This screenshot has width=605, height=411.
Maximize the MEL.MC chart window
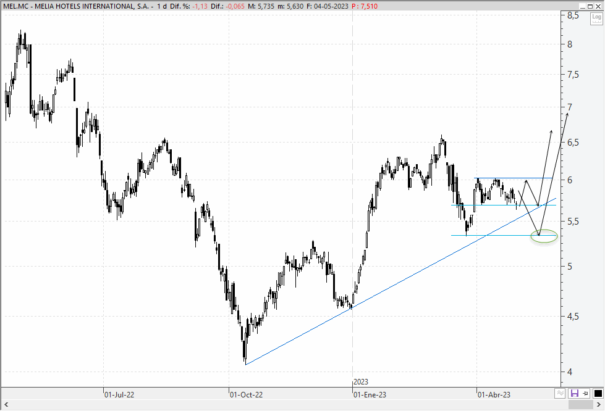[590, 6]
